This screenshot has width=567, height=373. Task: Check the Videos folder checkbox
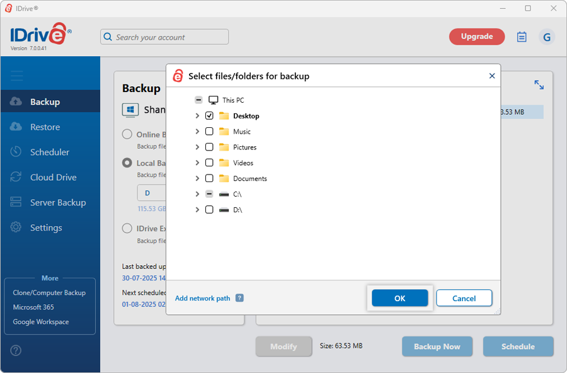pos(209,163)
